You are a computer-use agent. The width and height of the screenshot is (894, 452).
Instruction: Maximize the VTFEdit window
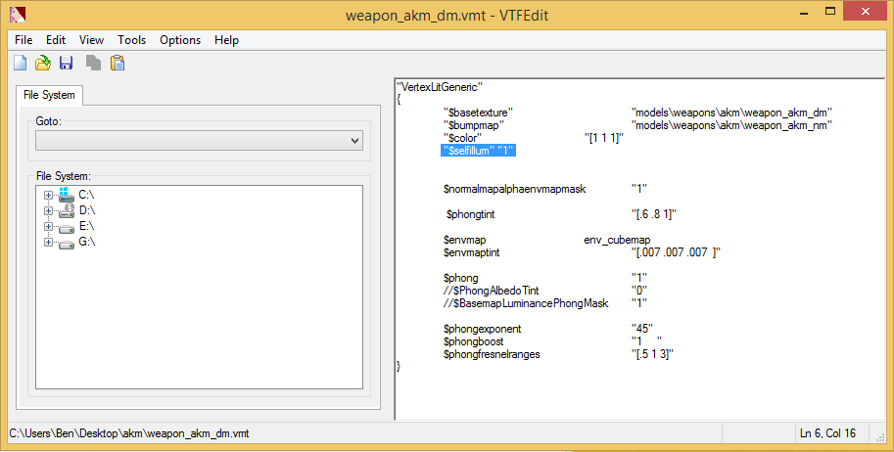pos(830,12)
